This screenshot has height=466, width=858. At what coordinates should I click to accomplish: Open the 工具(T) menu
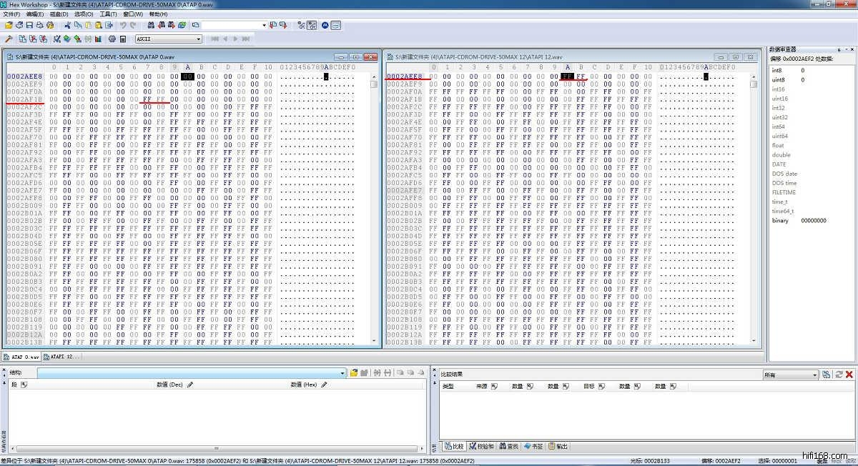click(x=108, y=14)
